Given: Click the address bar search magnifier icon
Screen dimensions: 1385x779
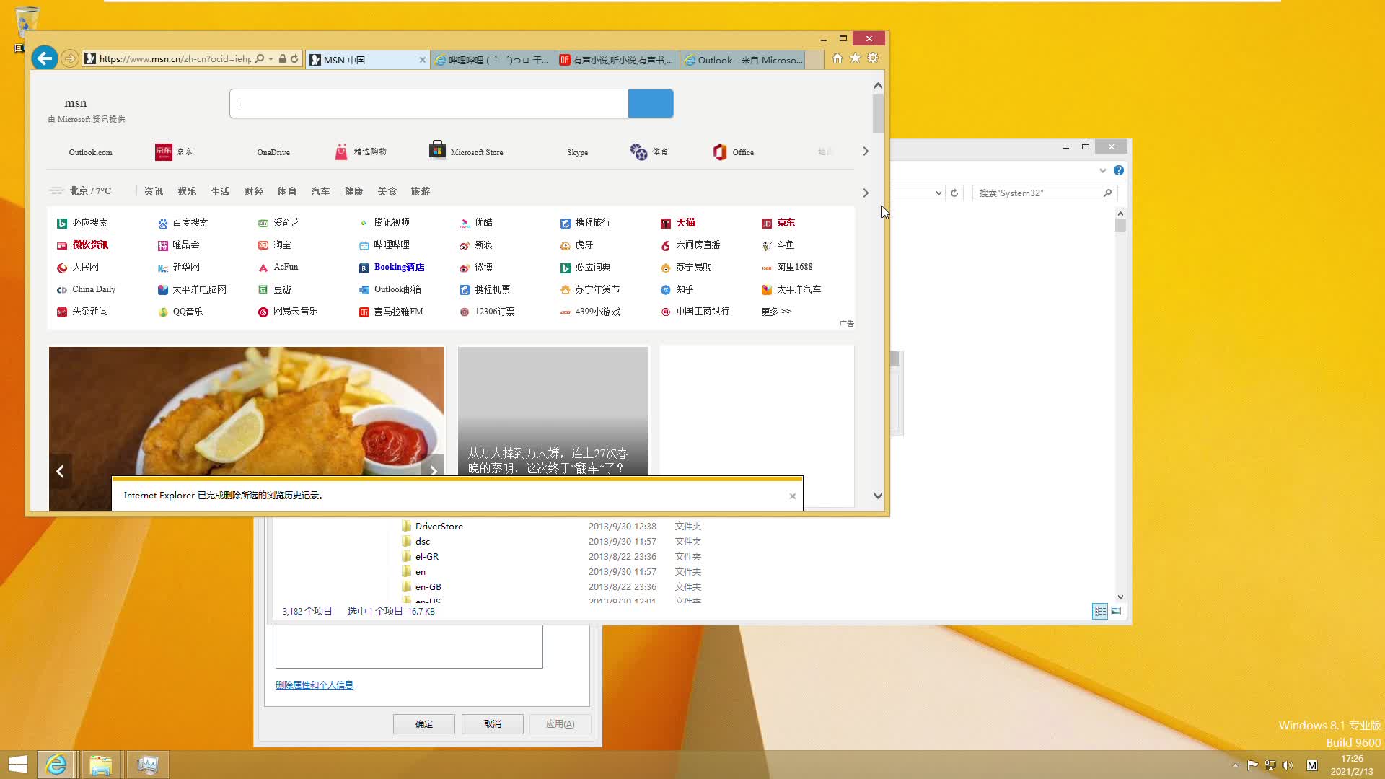Looking at the screenshot, I should [260, 59].
